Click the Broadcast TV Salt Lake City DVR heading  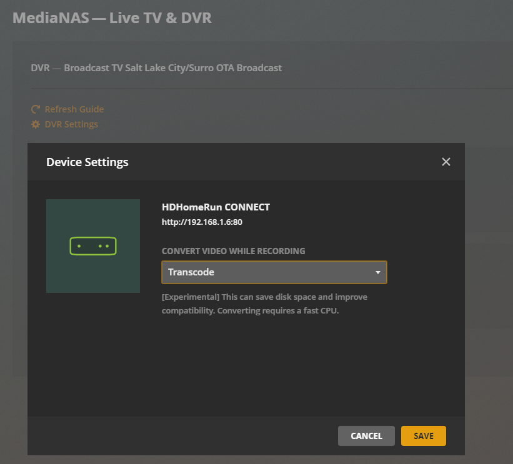pyautogui.click(x=156, y=67)
